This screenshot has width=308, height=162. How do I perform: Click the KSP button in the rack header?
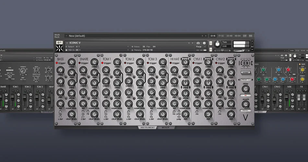click(245, 36)
